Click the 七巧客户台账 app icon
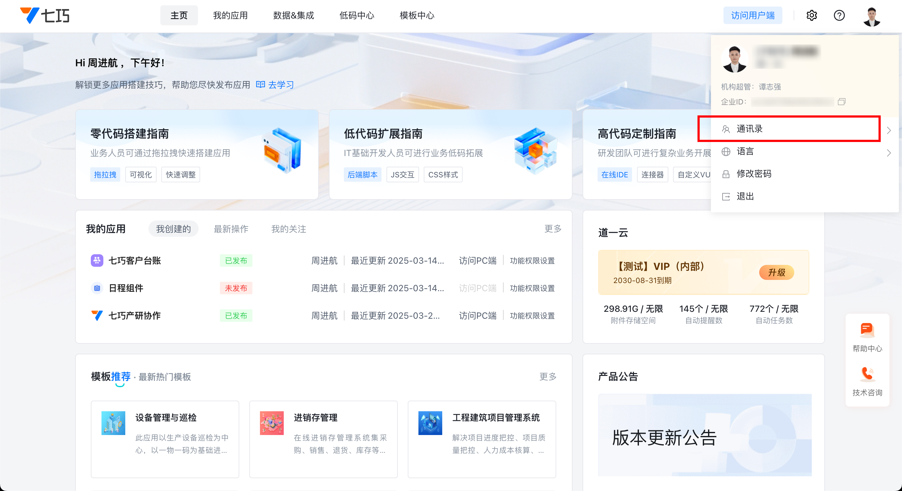 pyautogui.click(x=97, y=261)
